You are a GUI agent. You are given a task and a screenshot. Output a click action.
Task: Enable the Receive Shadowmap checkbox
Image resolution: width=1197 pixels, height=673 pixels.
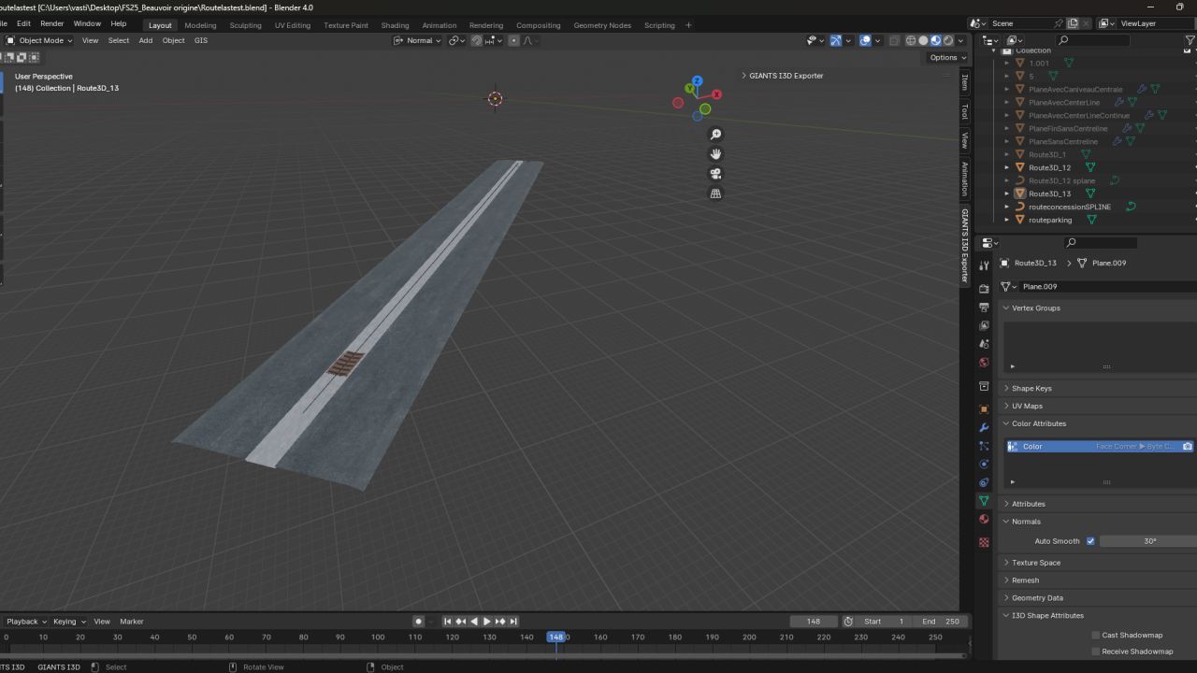[x=1096, y=652]
